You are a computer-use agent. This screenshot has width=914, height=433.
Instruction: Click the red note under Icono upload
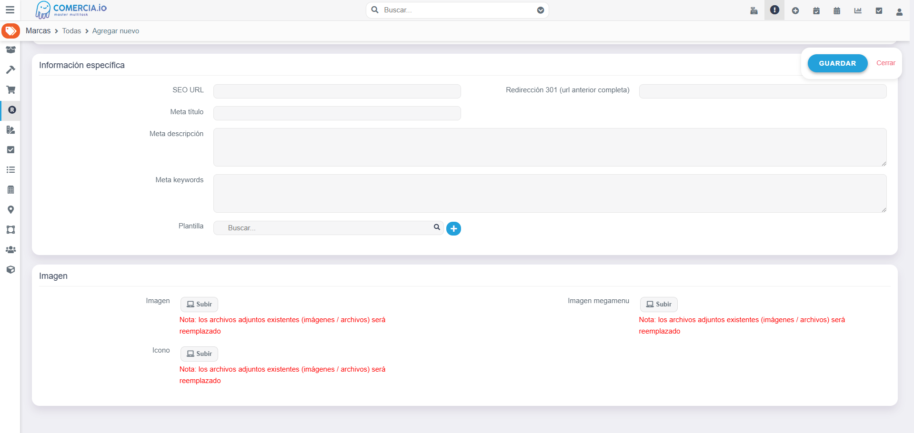tap(282, 375)
